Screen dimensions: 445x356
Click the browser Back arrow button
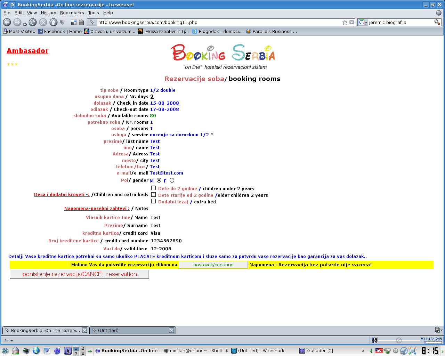pyautogui.click(x=7, y=22)
